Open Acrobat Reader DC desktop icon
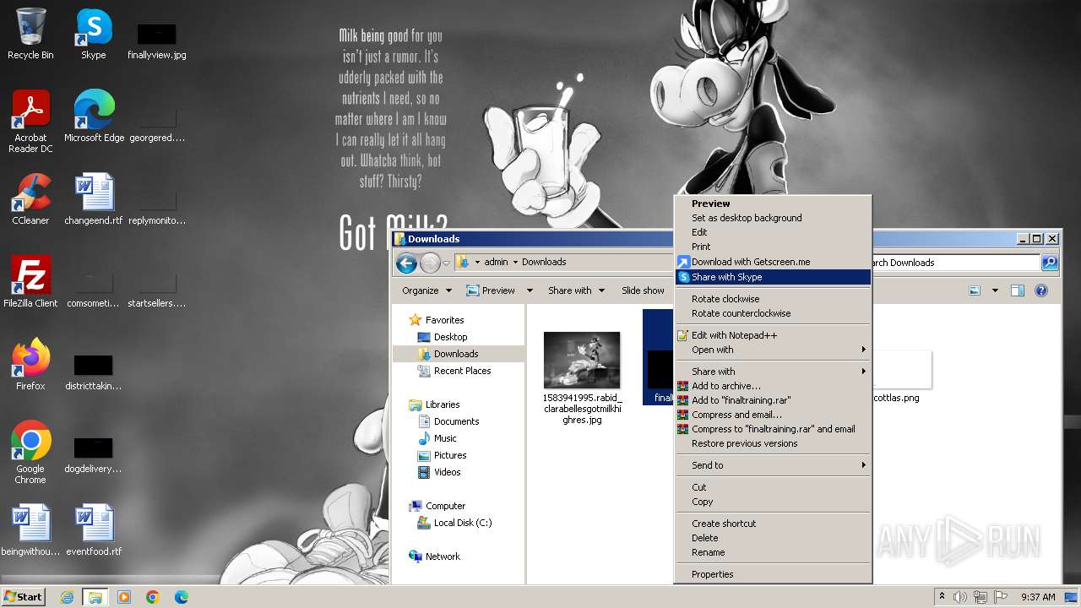Image resolution: width=1081 pixels, height=608 pixels. click(x=30, y=122)
